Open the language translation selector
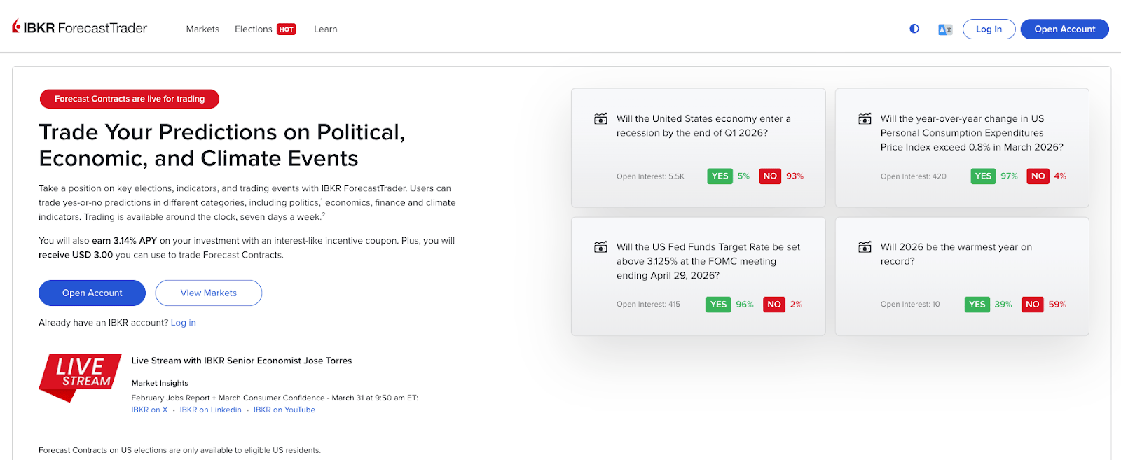The height and width of the screenshot is (460, 1121). tap(945, 29)
